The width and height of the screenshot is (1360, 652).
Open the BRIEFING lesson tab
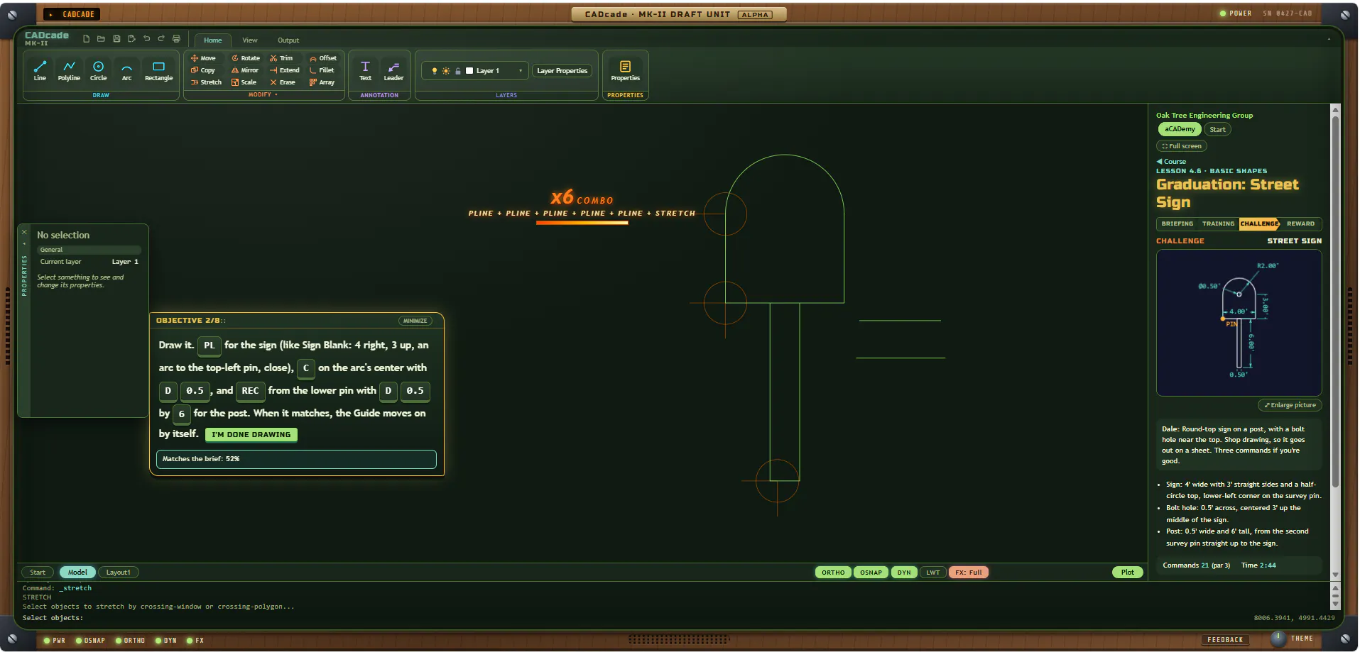pyautogui.click(x=1177, y=223)
